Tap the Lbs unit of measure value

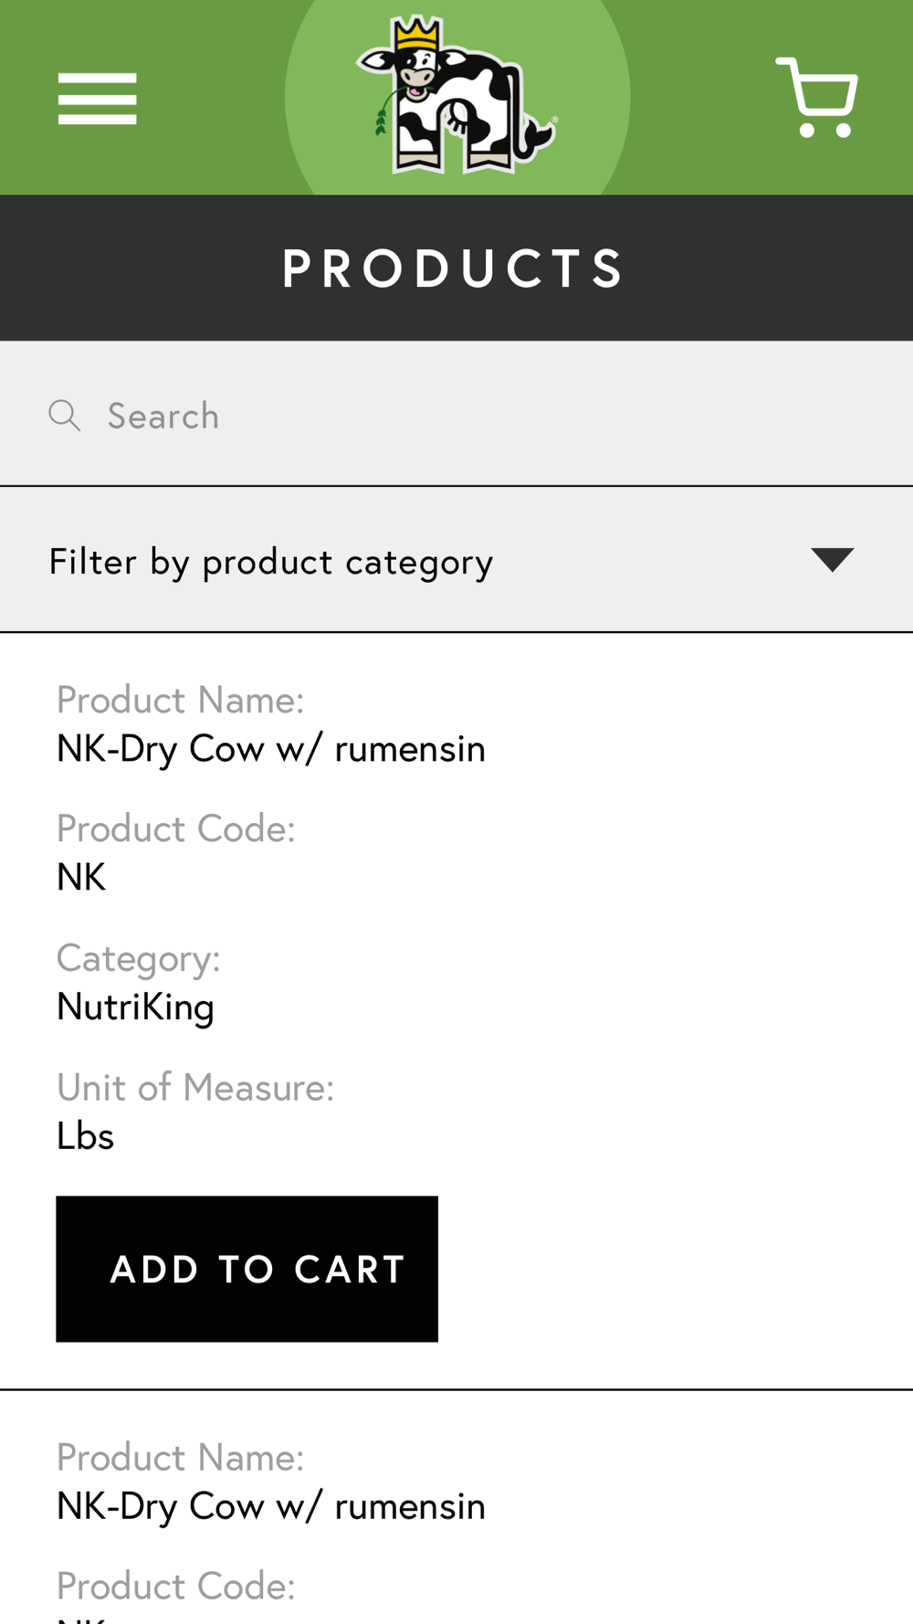(x=85, y=1136)
